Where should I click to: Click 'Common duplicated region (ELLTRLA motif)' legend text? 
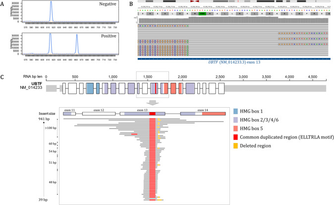point(287,137)
